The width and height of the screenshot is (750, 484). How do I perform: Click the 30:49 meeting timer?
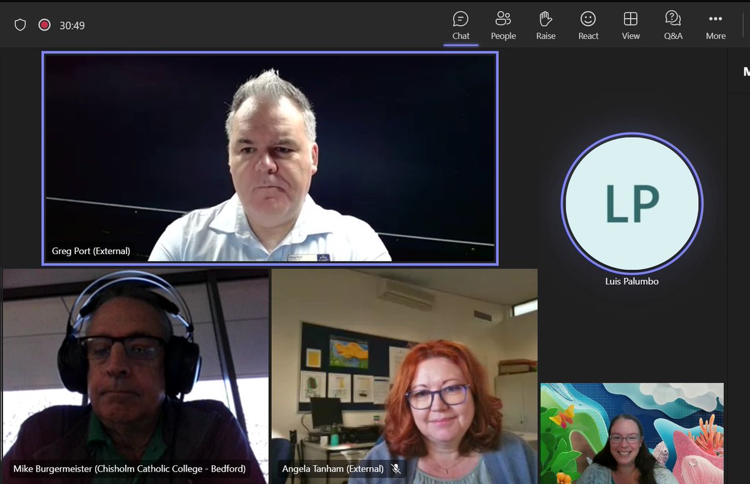click(72, 26)
